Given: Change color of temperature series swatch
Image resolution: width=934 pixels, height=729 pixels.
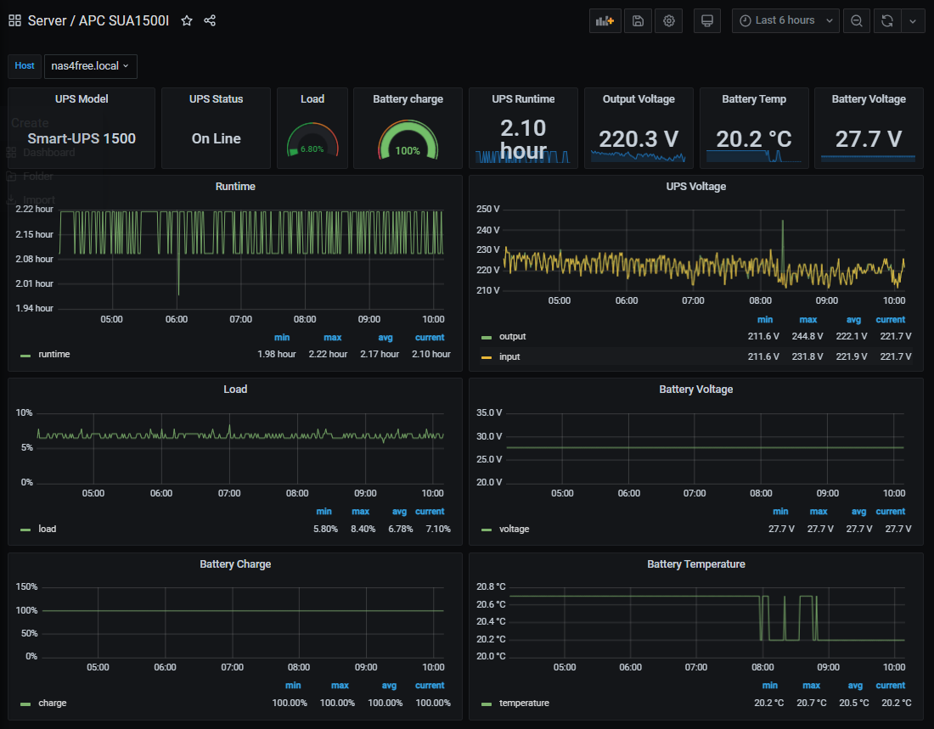Looking at the screenshot, I should click(x=486, y=704).
